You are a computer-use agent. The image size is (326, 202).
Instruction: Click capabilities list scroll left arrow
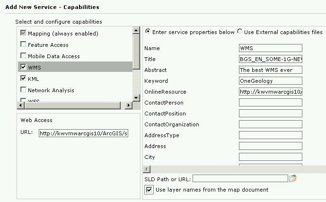[20, 105]
